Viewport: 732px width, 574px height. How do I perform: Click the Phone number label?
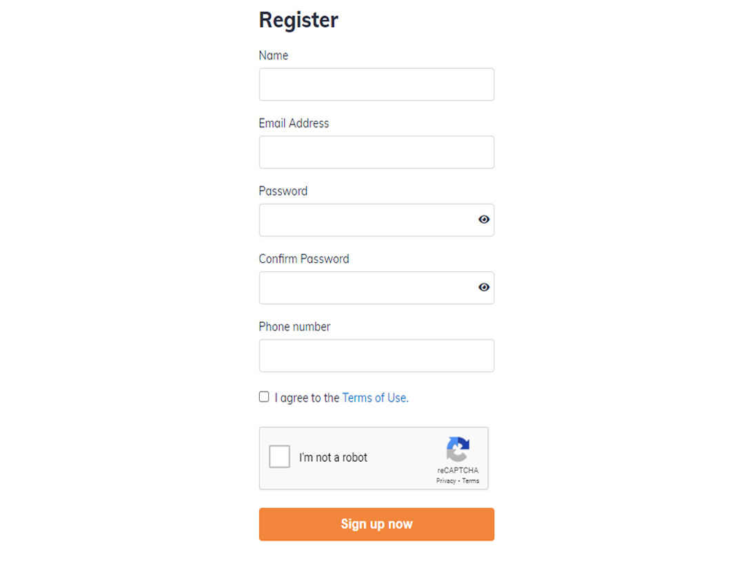tap(294, 326)
